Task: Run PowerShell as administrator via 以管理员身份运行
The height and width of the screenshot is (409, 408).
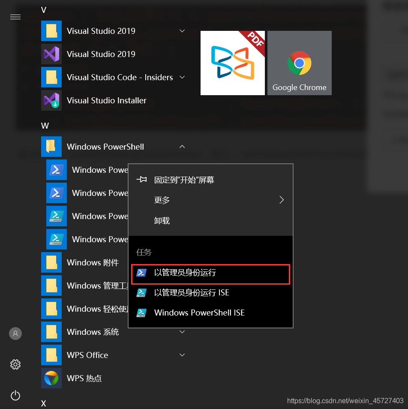Action: pos(184,273)
